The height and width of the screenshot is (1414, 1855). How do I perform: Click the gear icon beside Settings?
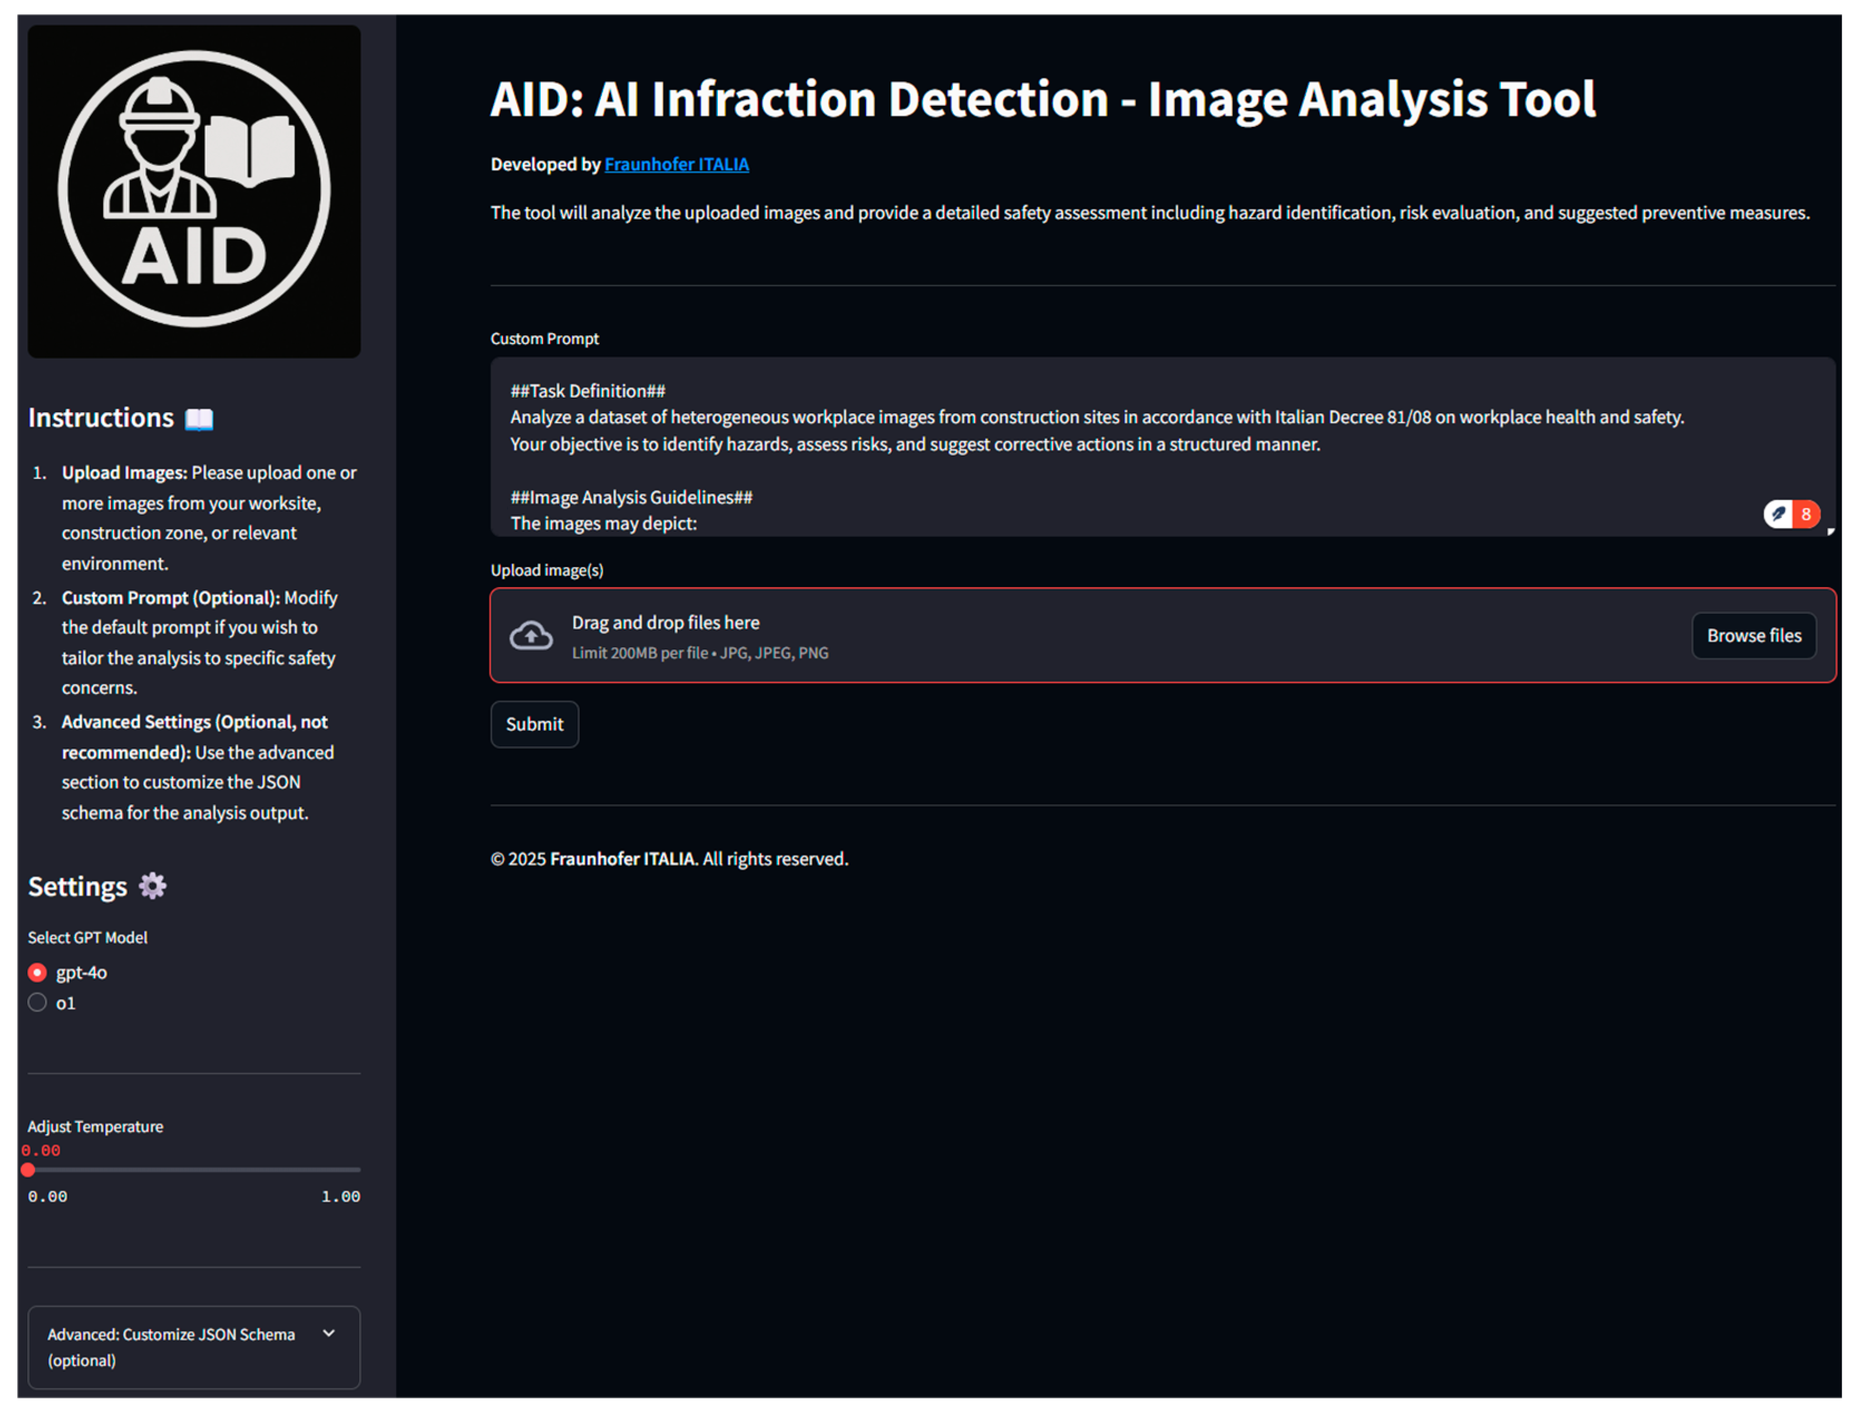(x=153, y=885)
